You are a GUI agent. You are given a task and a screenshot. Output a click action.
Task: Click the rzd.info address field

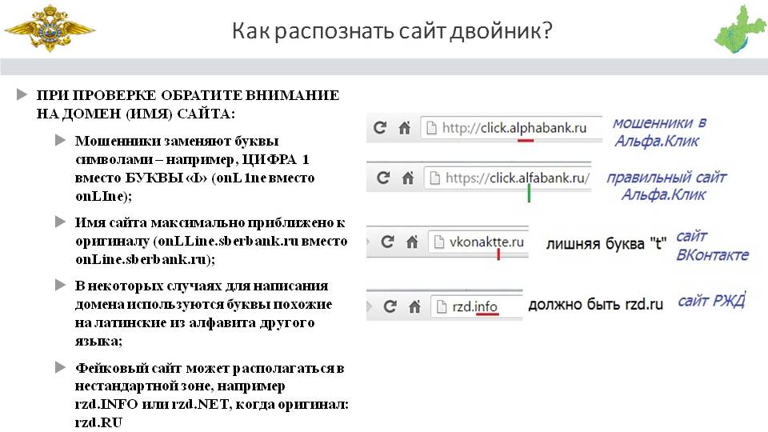tap(477, 306)
